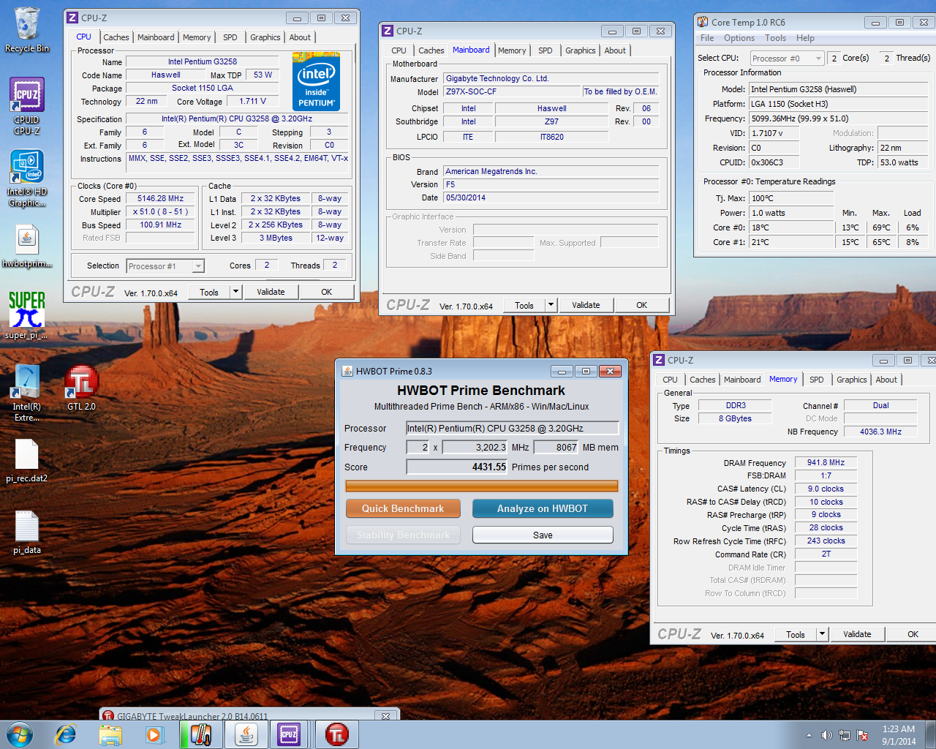
Task: Open the Options menu in Core Temp
Action: click(x=739, y=38)
